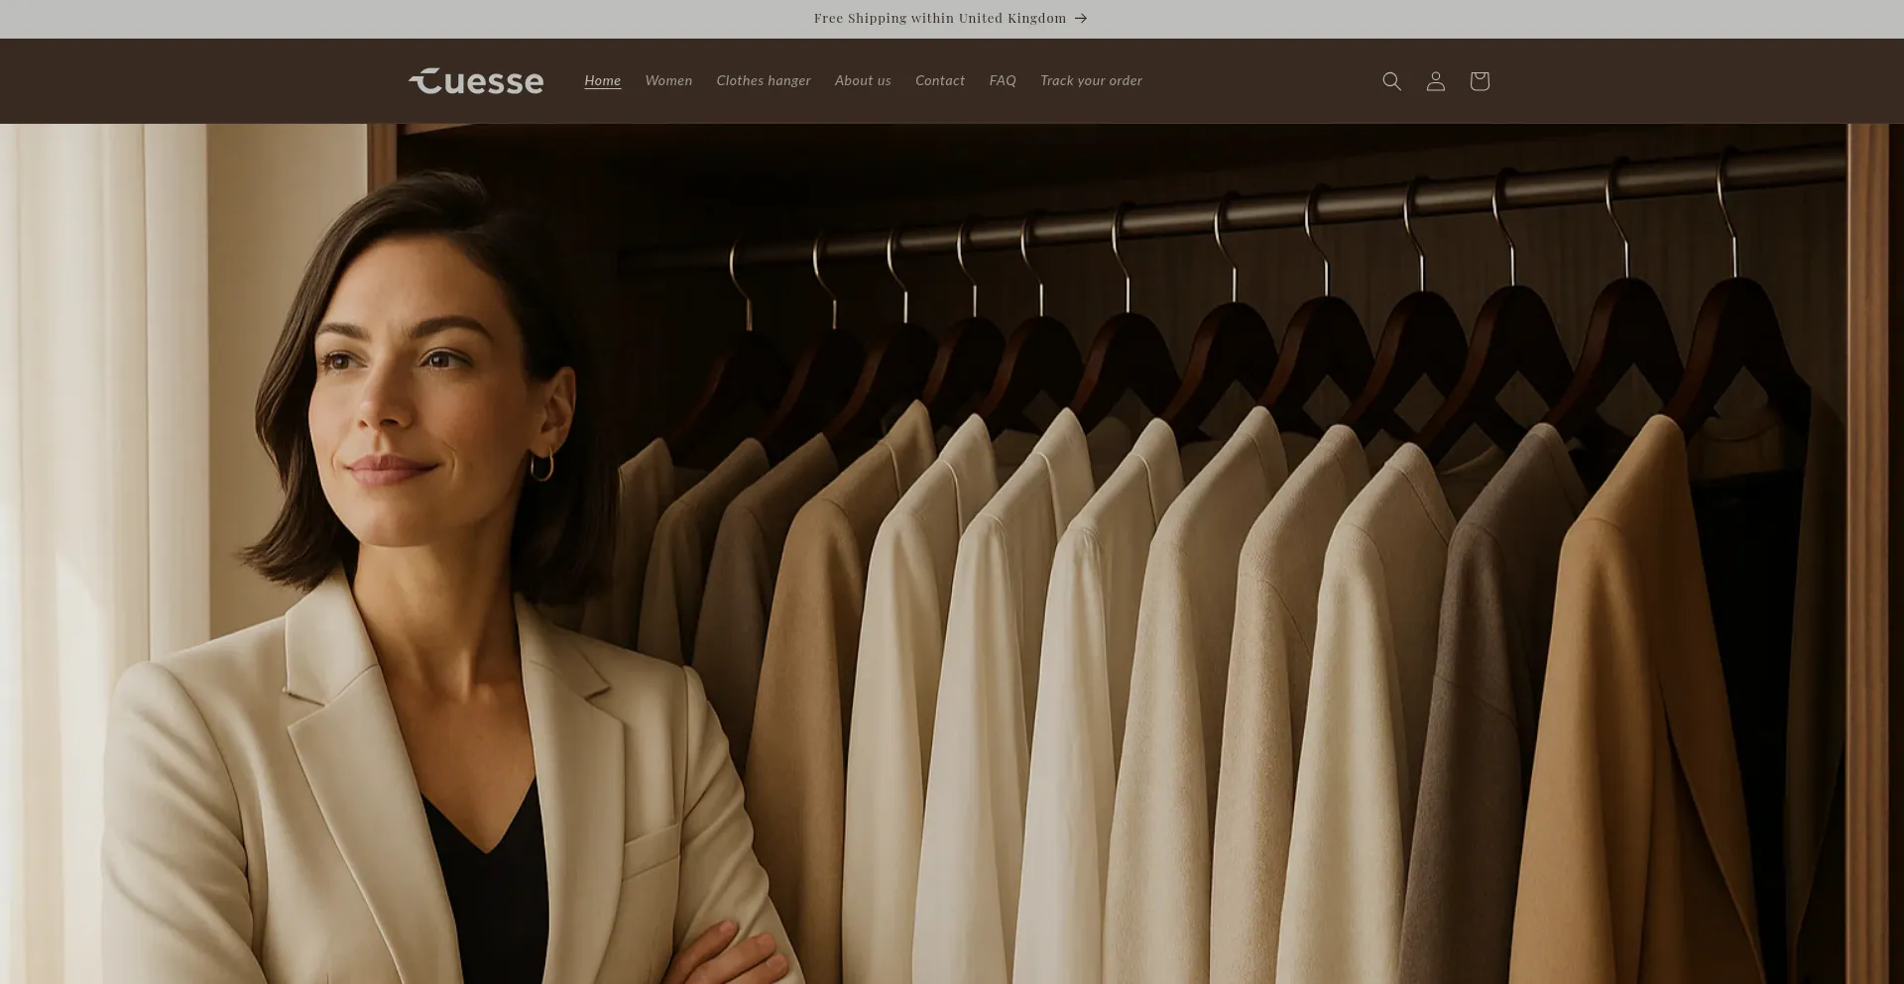Select Clothes hanger in the navigation
This screenshot has height=984, width=1904.
coord(764,81)
